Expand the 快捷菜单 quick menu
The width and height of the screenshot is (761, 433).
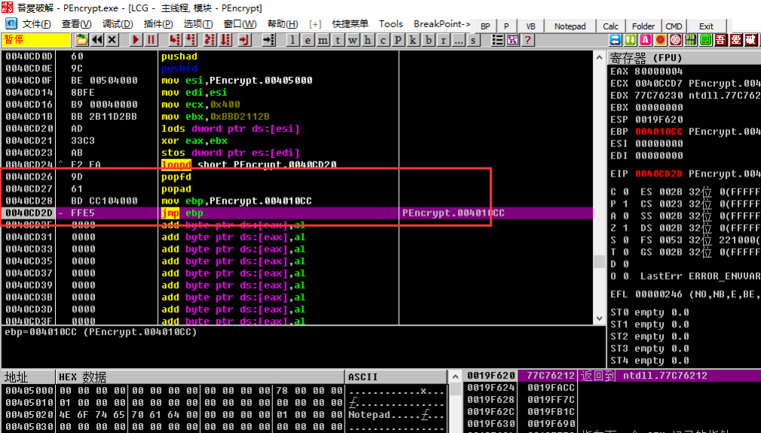[x=350, y=24]
